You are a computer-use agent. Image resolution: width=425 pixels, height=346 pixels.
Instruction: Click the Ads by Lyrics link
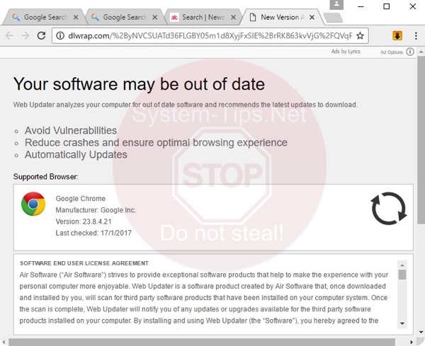pos(346,51)
